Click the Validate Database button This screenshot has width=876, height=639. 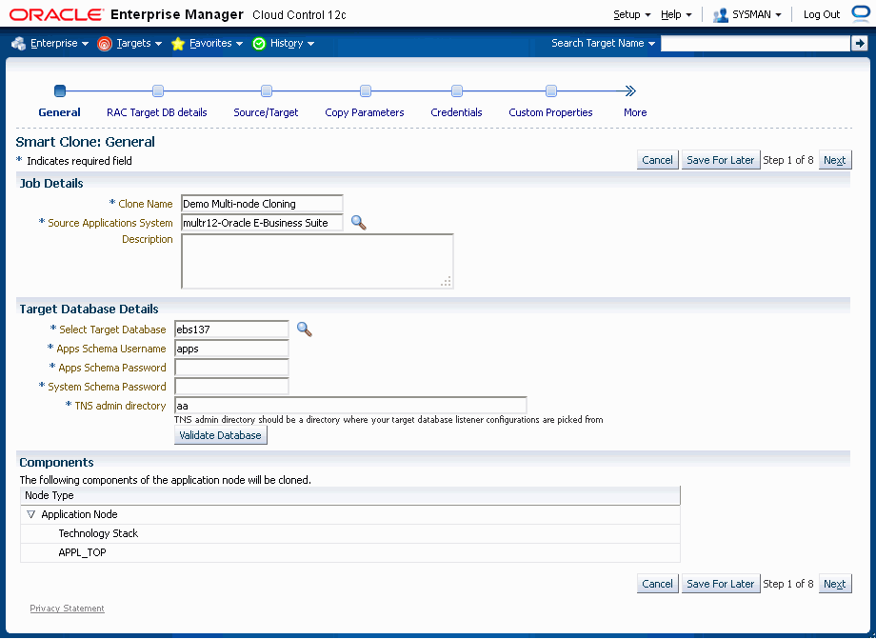221,435
